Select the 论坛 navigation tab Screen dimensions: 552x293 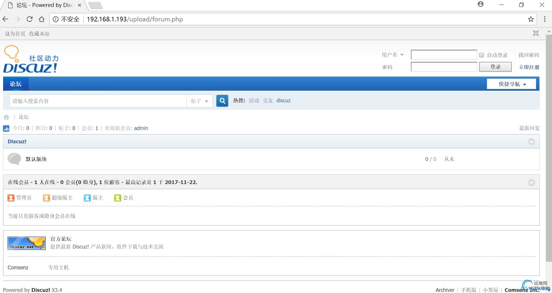(16, 84)
